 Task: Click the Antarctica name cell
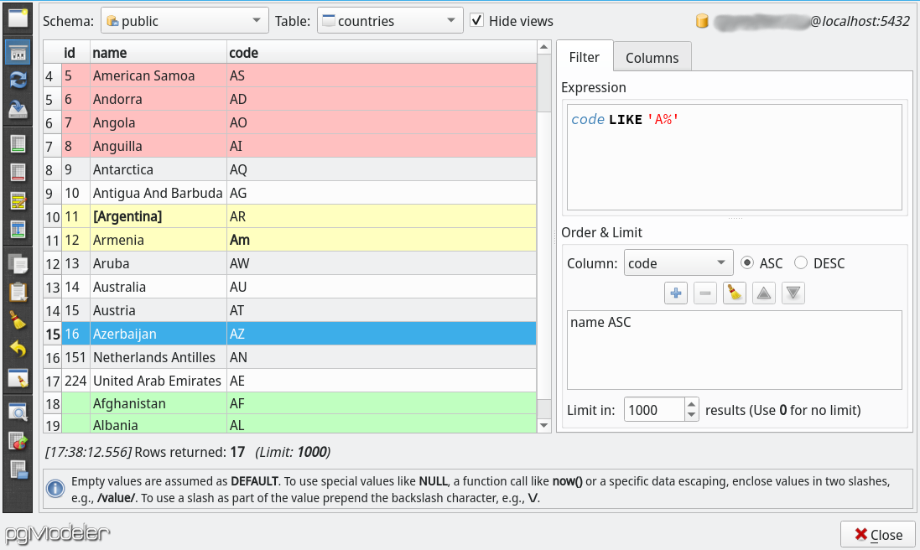pos(159,169)
